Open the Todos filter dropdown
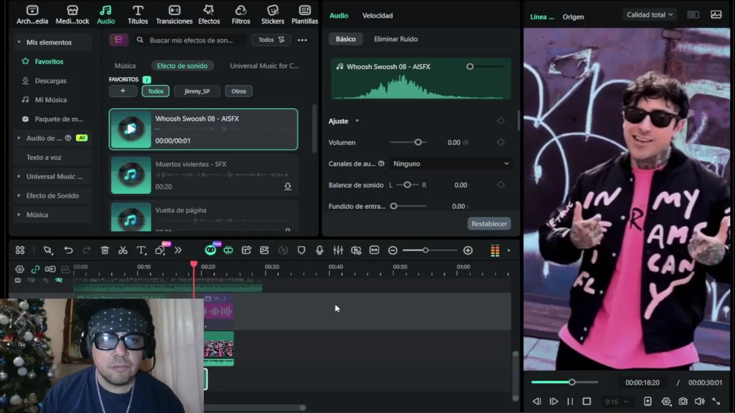735x413 pixels. point(271,40)
